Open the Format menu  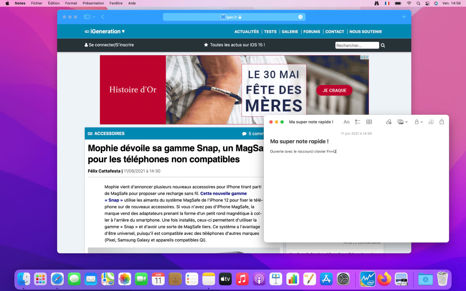coord(71,3)
